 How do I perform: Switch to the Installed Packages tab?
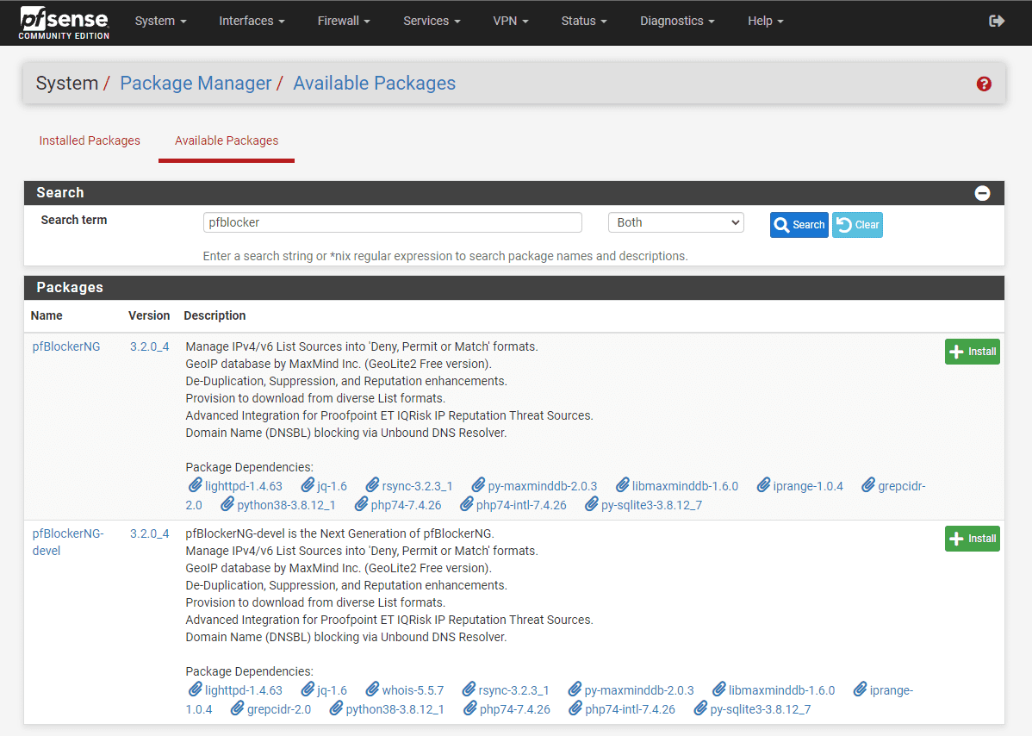pos(90,140)
